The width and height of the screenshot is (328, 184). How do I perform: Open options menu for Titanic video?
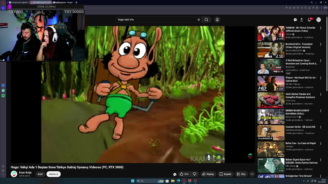tap(321, 78)
